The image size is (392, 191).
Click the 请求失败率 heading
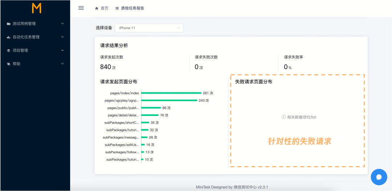[x=294, y=57]
